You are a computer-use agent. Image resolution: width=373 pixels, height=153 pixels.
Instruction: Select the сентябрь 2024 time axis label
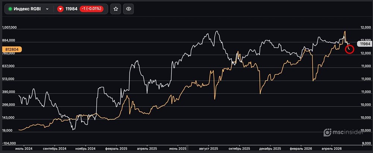coord(54,149)
